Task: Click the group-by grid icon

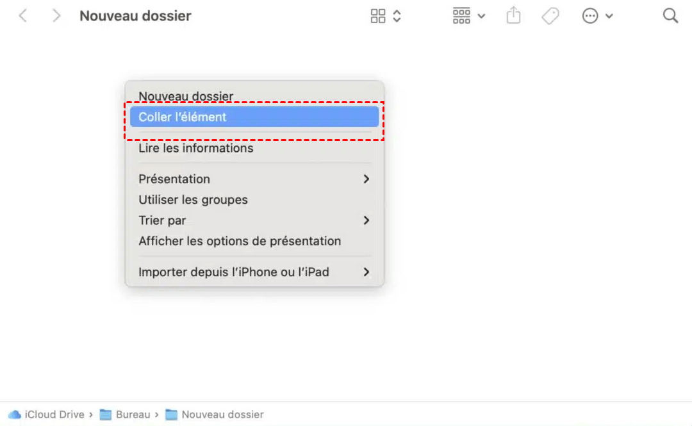Action: [x=461, y=16]
